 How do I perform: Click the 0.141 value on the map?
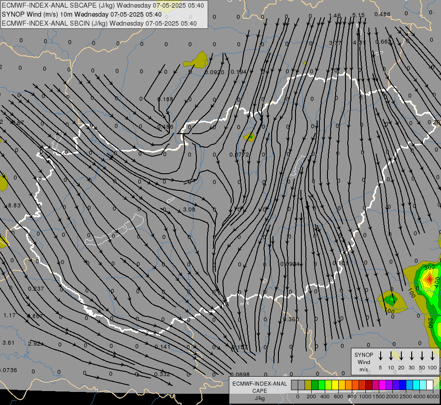coord(163,346)
